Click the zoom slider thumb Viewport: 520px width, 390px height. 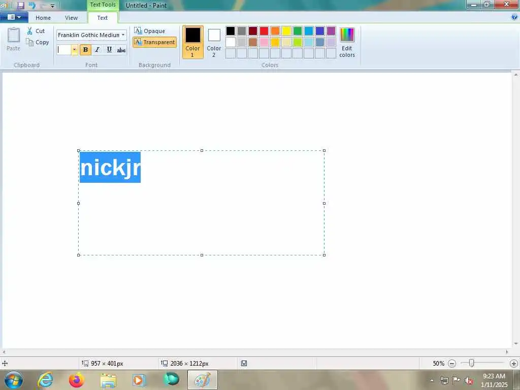click(471, 364)
